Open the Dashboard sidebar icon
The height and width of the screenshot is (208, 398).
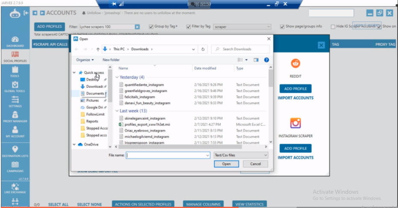(15, 42)
